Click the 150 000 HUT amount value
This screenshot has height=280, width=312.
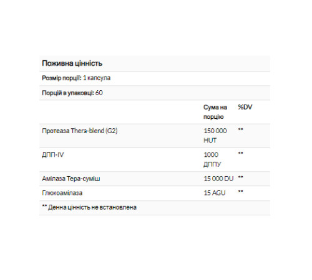pyautogui.click(x=215, y=136)
